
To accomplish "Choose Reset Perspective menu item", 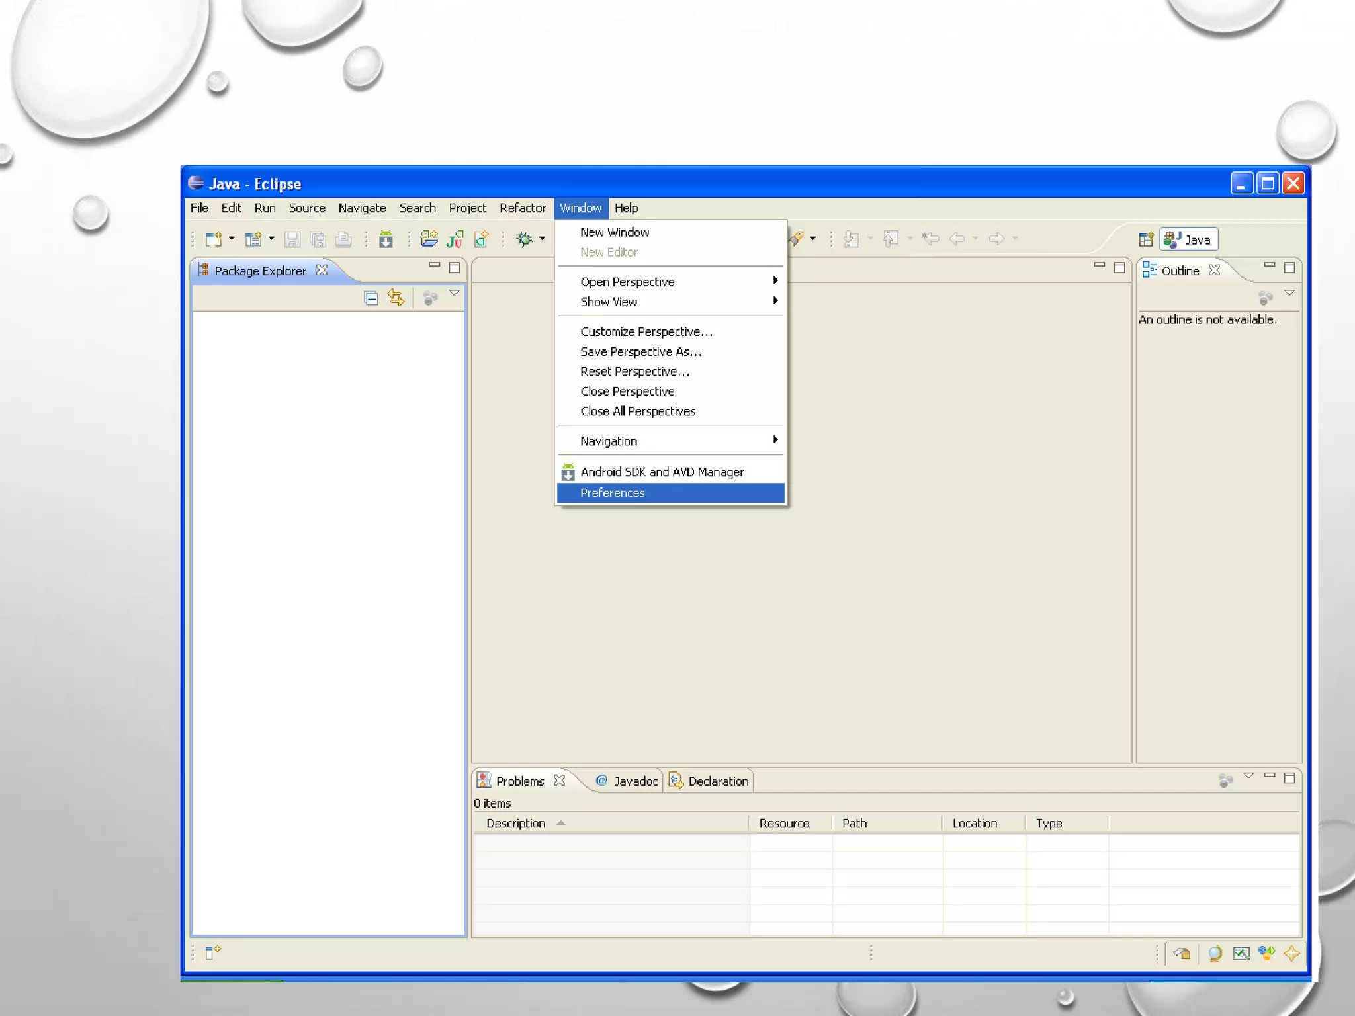I will [x=671, y=371].
